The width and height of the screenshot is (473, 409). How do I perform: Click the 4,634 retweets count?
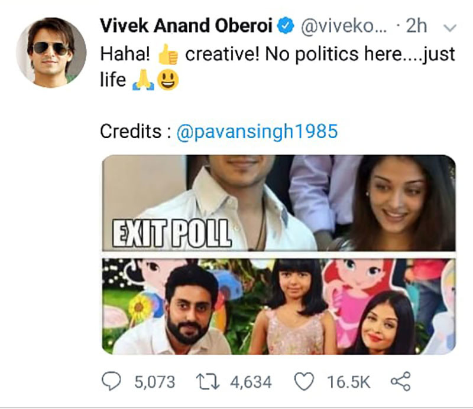click(x=251, y=382)
